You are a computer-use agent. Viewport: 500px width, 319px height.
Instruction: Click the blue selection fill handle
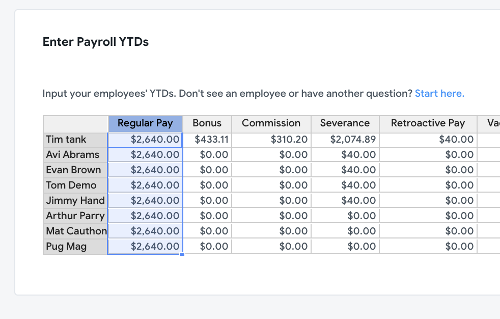pos(182,254)
